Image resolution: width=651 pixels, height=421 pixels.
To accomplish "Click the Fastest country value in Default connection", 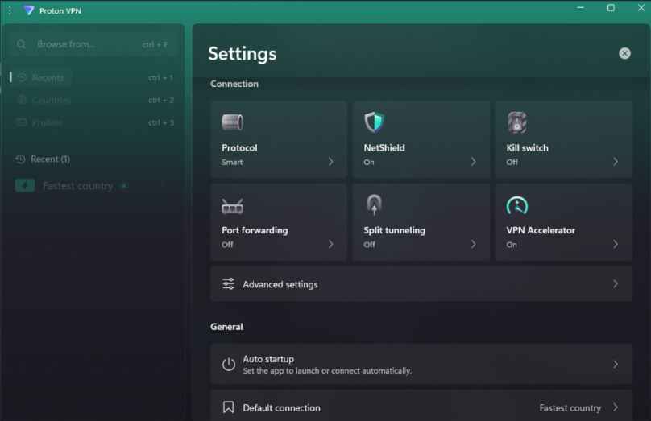I will 570,408.
